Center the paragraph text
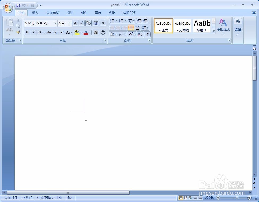This screenshot has width=259, height=202. tap(118, 28)
